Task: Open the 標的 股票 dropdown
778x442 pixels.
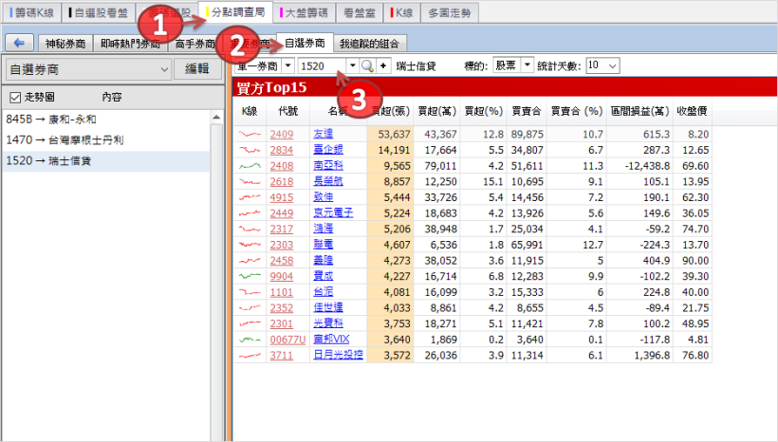Action: [x=527, y=65]
